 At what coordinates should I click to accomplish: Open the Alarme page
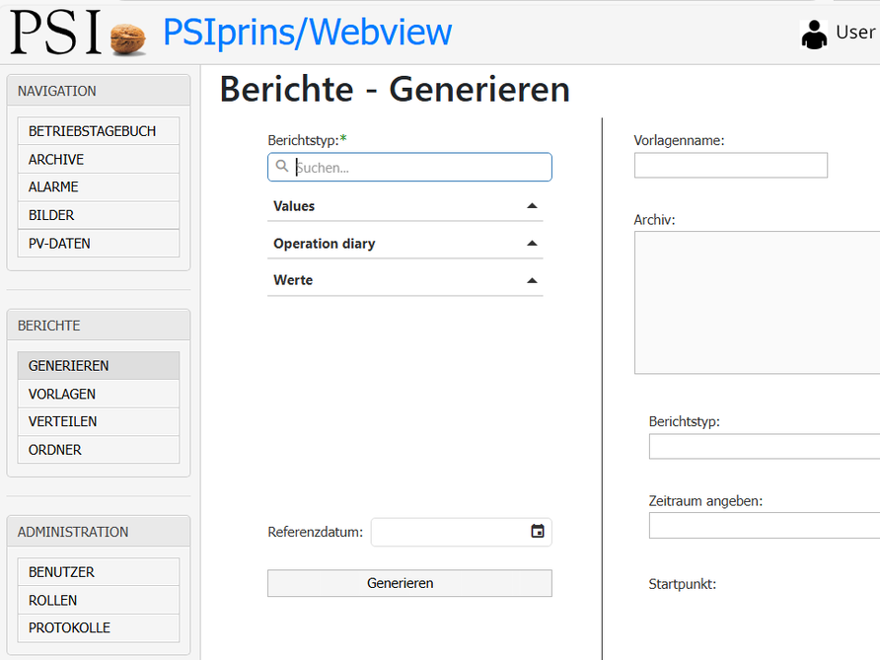click(x=98, y=186)
